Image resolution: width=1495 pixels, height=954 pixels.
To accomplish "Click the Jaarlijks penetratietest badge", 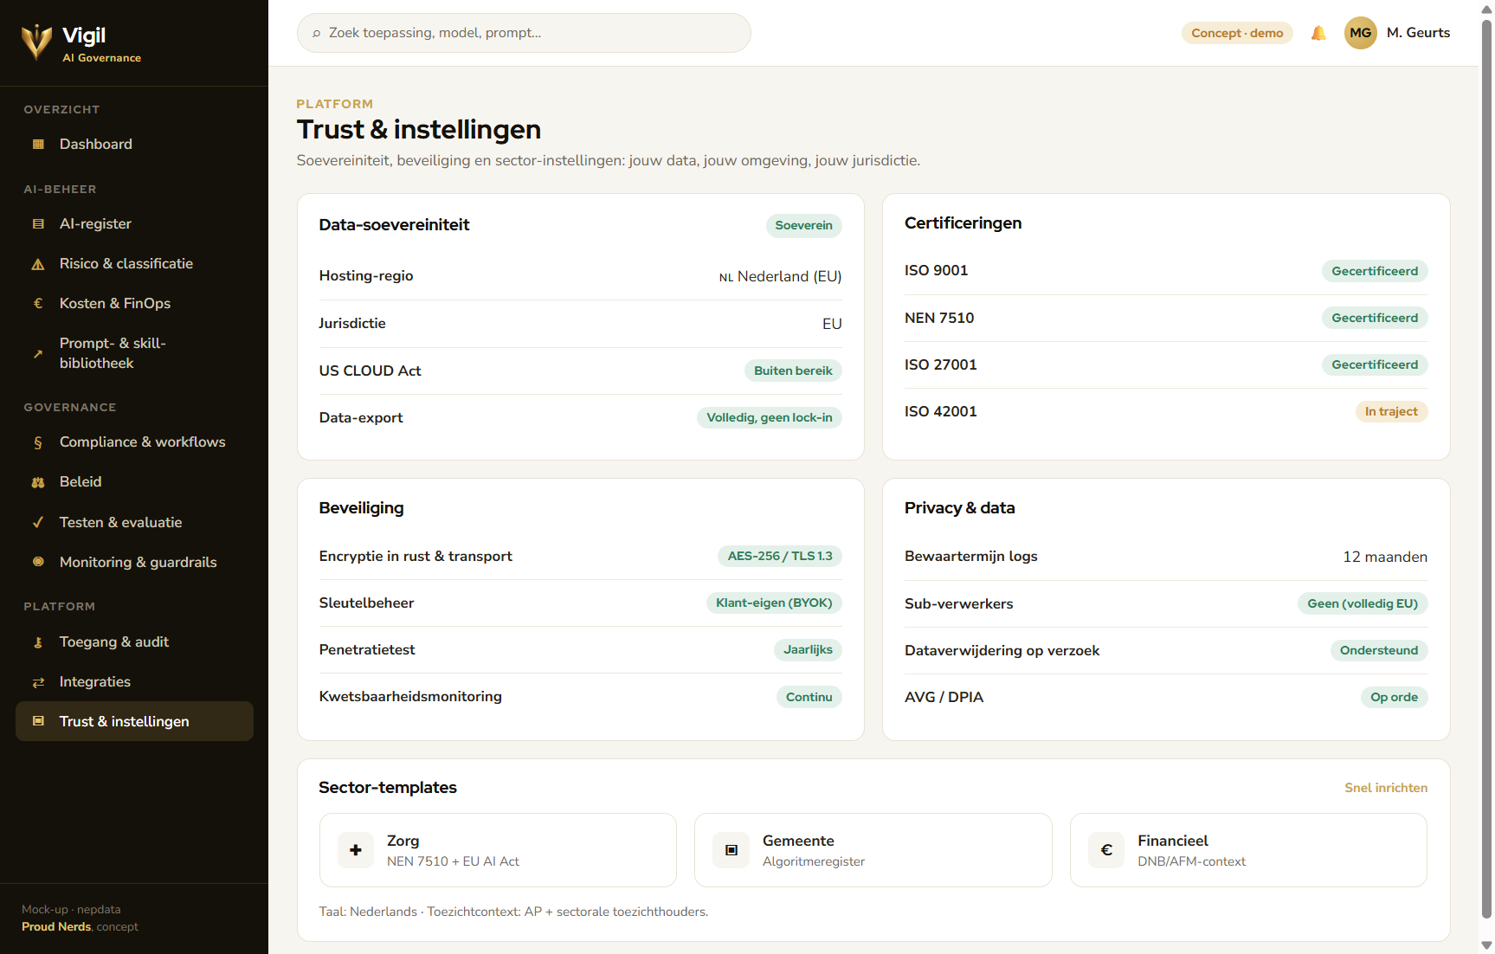I will pyautogui.click(x=808, y=649).
